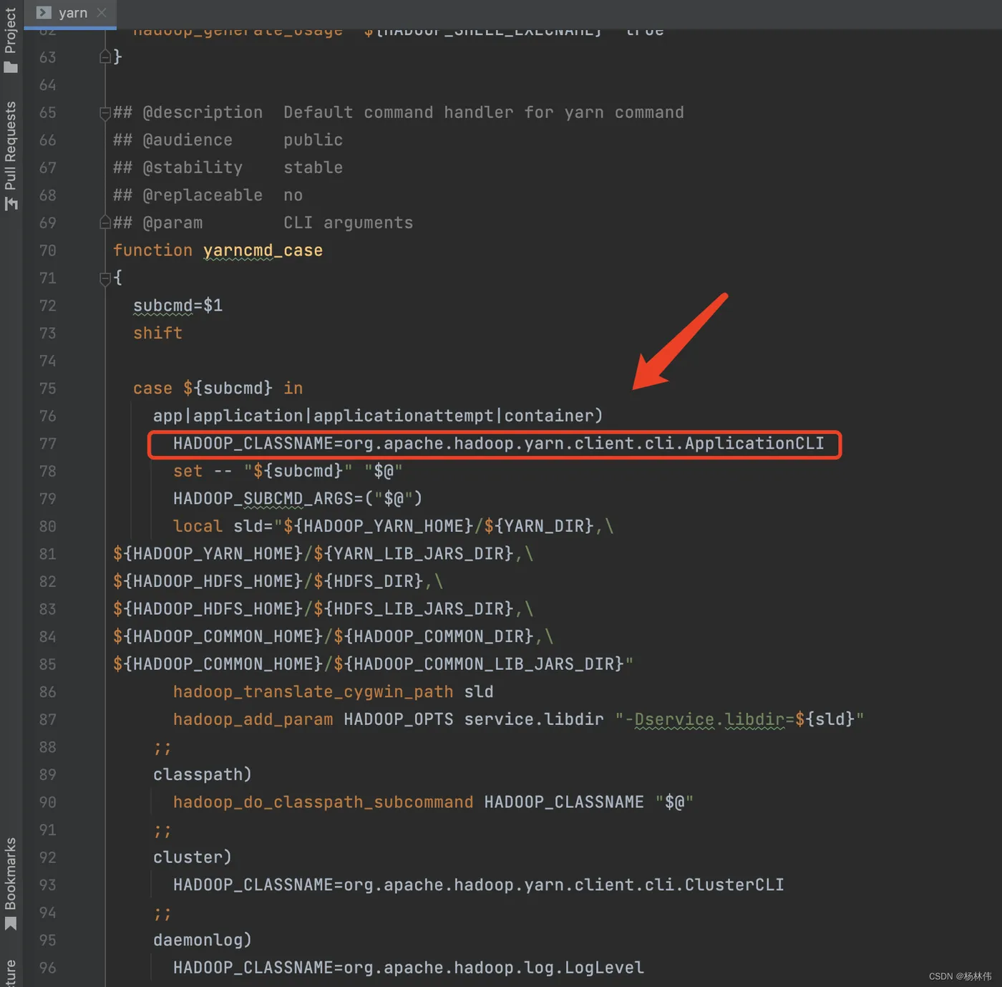
Task: Click '${HDFS_LIB_JARS_DIR}' on line 83
Action: click(414, 609)
